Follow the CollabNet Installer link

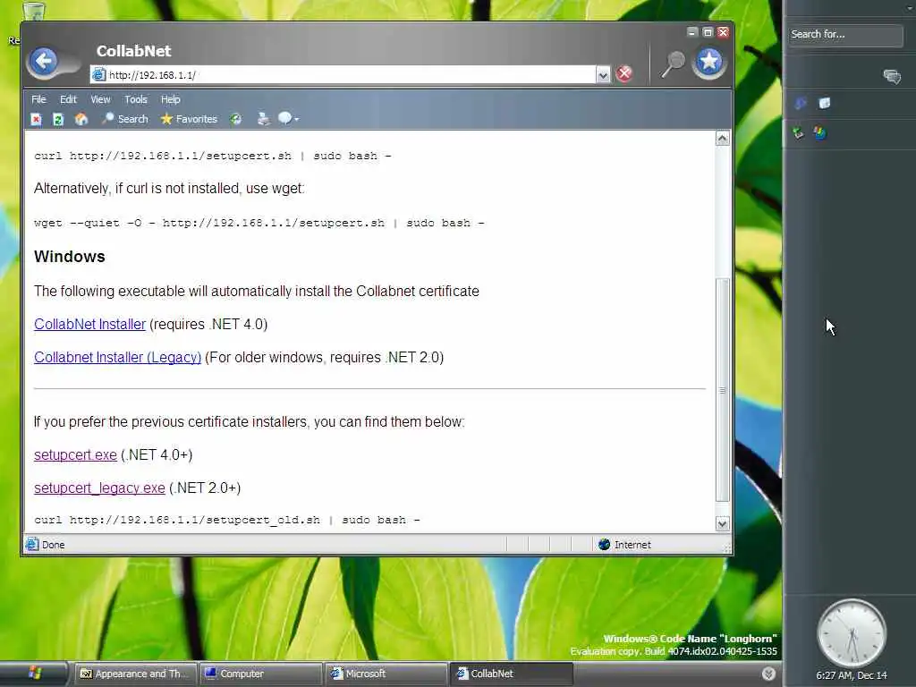tap(90, 324)
